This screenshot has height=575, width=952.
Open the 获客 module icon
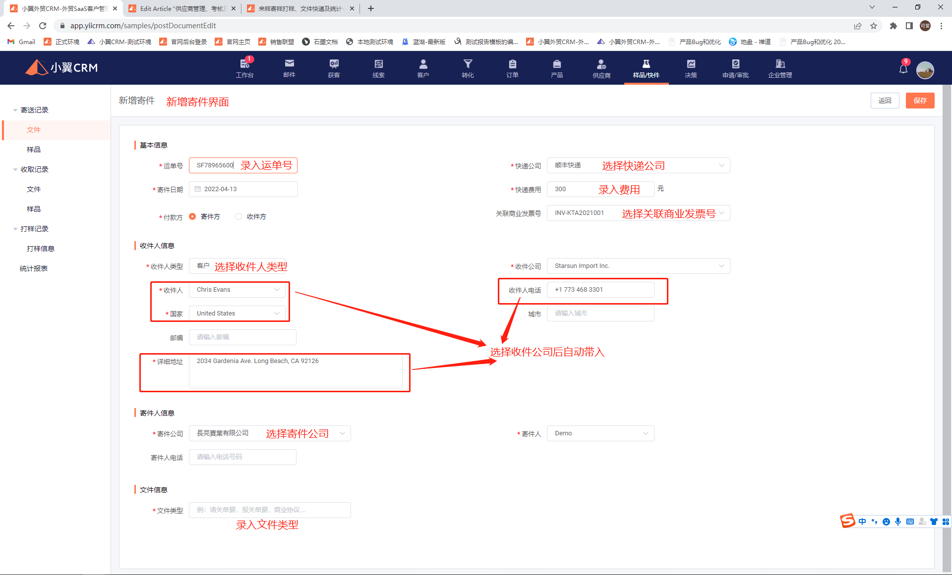point(334,68)
